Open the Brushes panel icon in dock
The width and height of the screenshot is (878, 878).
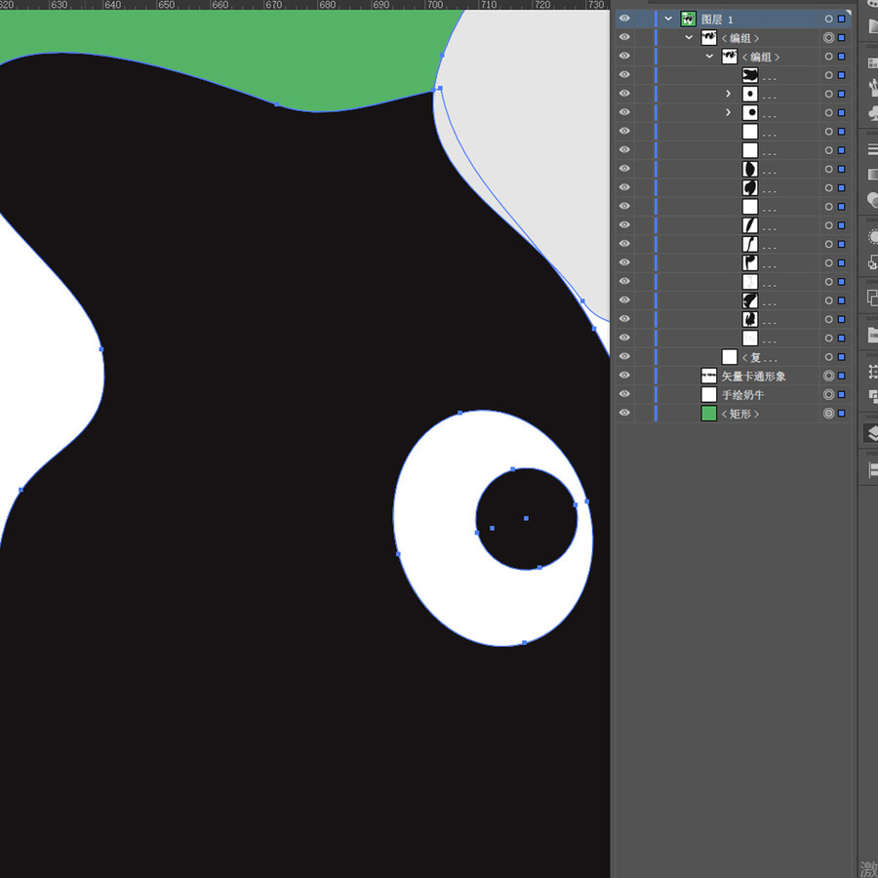(872, 88)
